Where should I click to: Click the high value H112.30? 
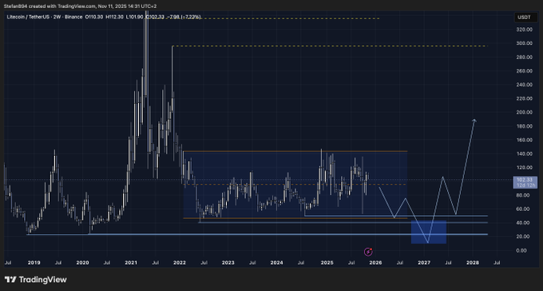pyautogui.click(x=115, y=17)
